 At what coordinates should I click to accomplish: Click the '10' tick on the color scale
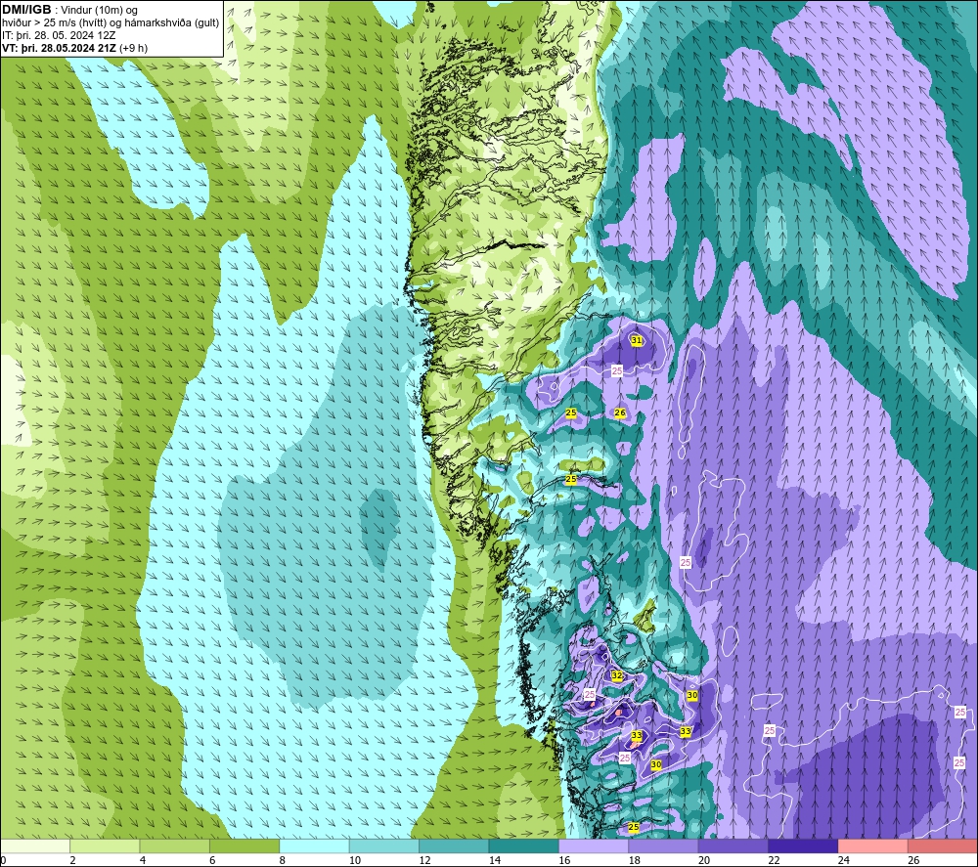click(355, 860)
